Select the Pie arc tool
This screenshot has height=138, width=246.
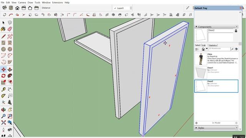(x=10, y=62)
